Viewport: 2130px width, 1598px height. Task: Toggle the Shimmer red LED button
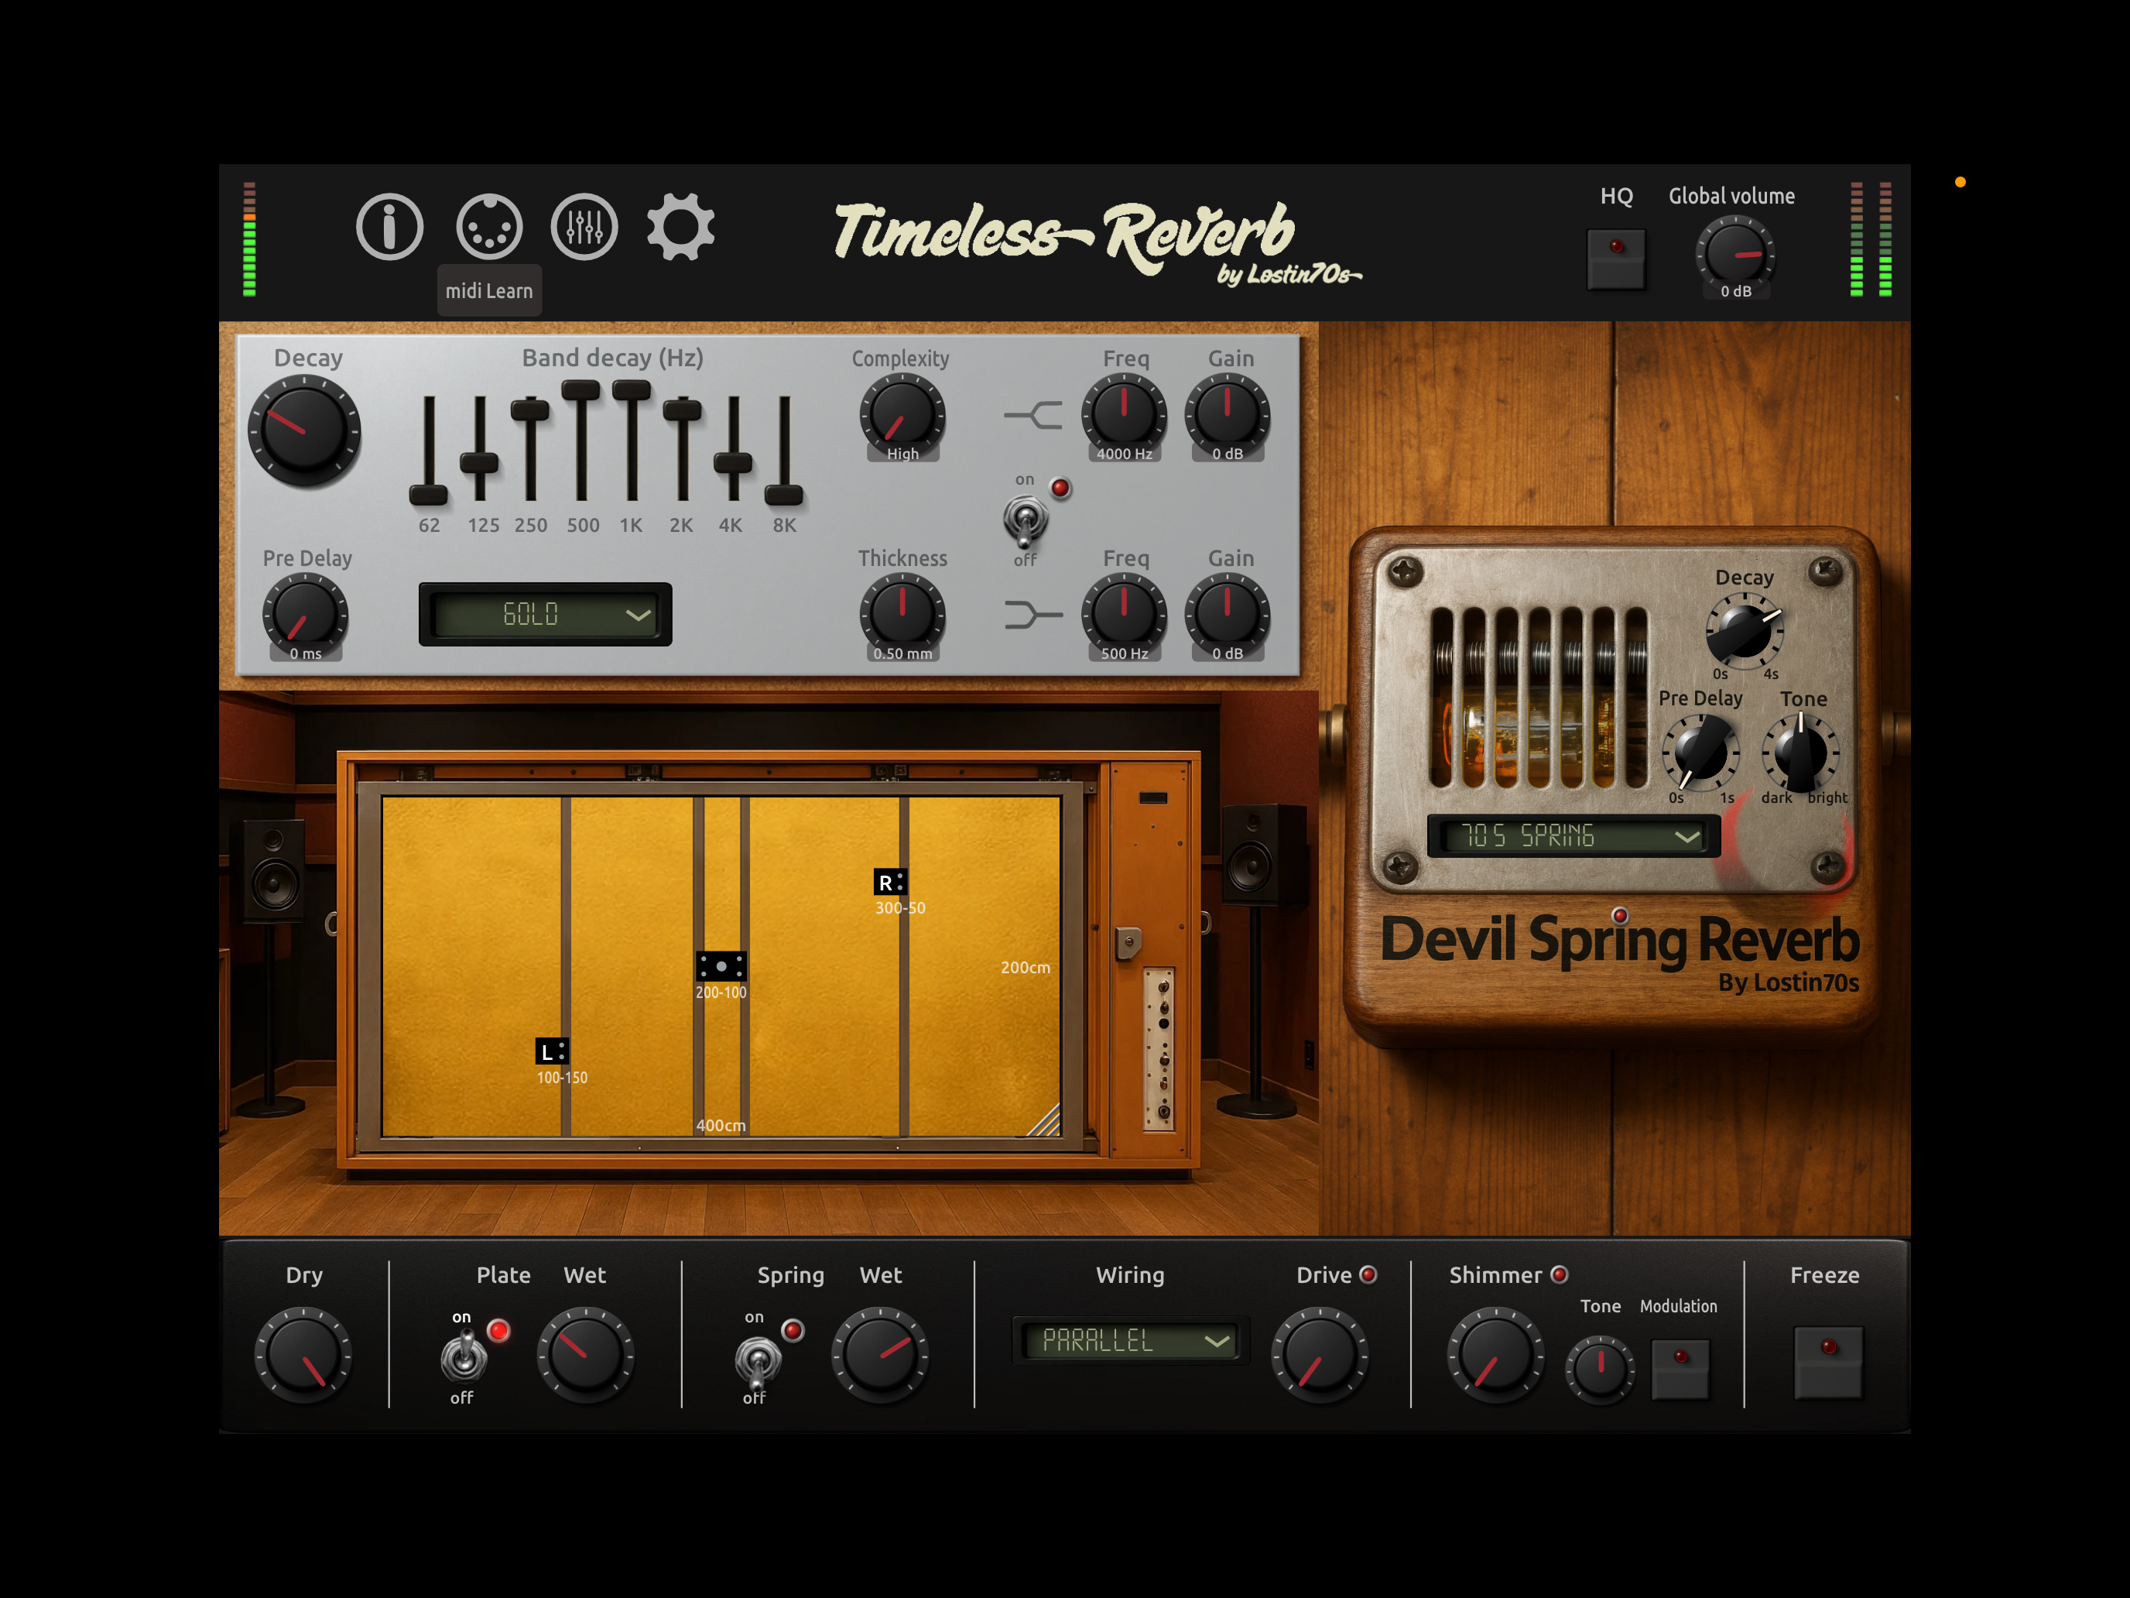pos(1560,1274)
